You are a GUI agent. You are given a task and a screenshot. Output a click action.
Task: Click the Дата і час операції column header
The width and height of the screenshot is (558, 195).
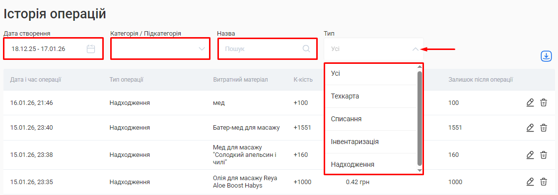tap(36, 79)
